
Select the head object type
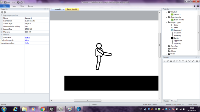click(x=176, y=27)
